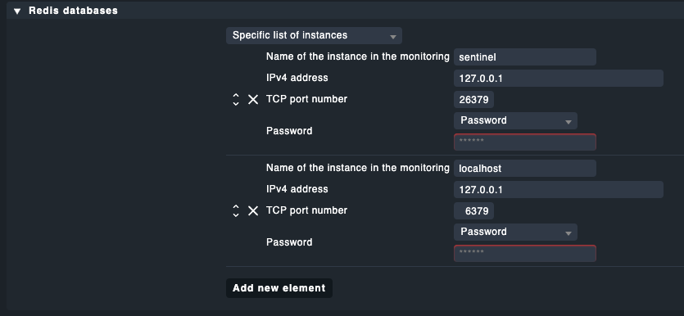
Task: Collapse the Redis databases section
Action: click(17, 11)
